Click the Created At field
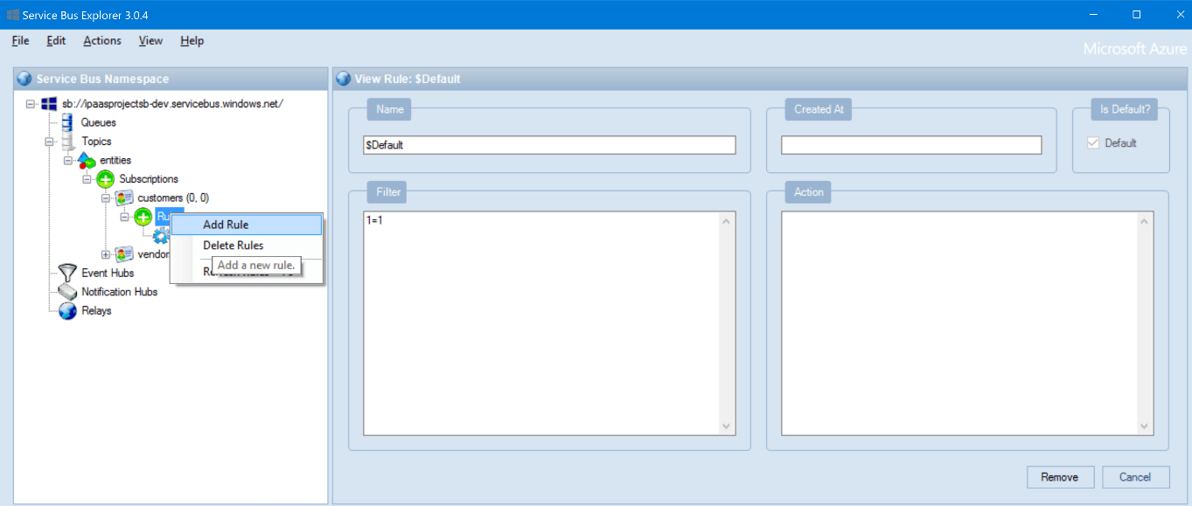This screenshot has height=506, width=1192. [x=911, y=145]
